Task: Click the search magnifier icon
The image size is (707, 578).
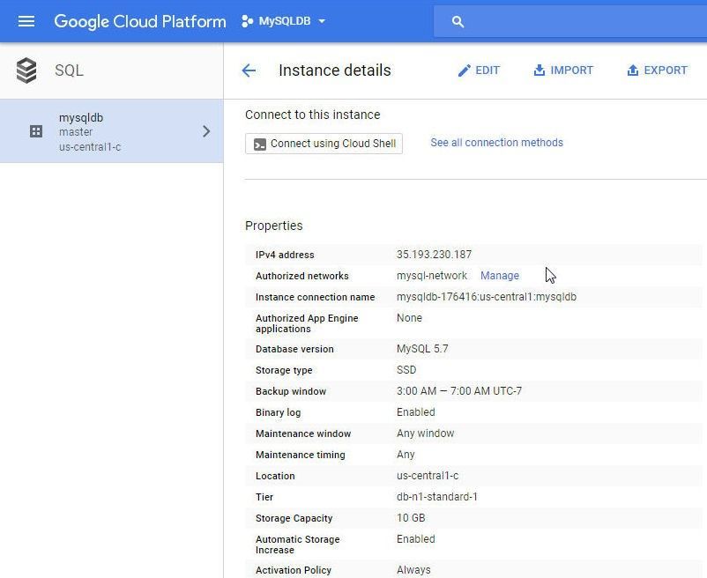Action: pyautogui.click(x=458, y=21)
